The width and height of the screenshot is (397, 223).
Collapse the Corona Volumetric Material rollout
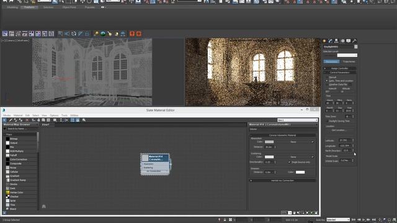[282, 135]
